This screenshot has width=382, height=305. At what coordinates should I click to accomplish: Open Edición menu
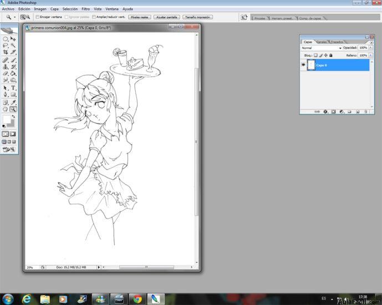[24, 9]
